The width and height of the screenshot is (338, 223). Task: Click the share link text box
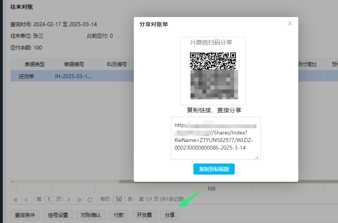point(216,138)
